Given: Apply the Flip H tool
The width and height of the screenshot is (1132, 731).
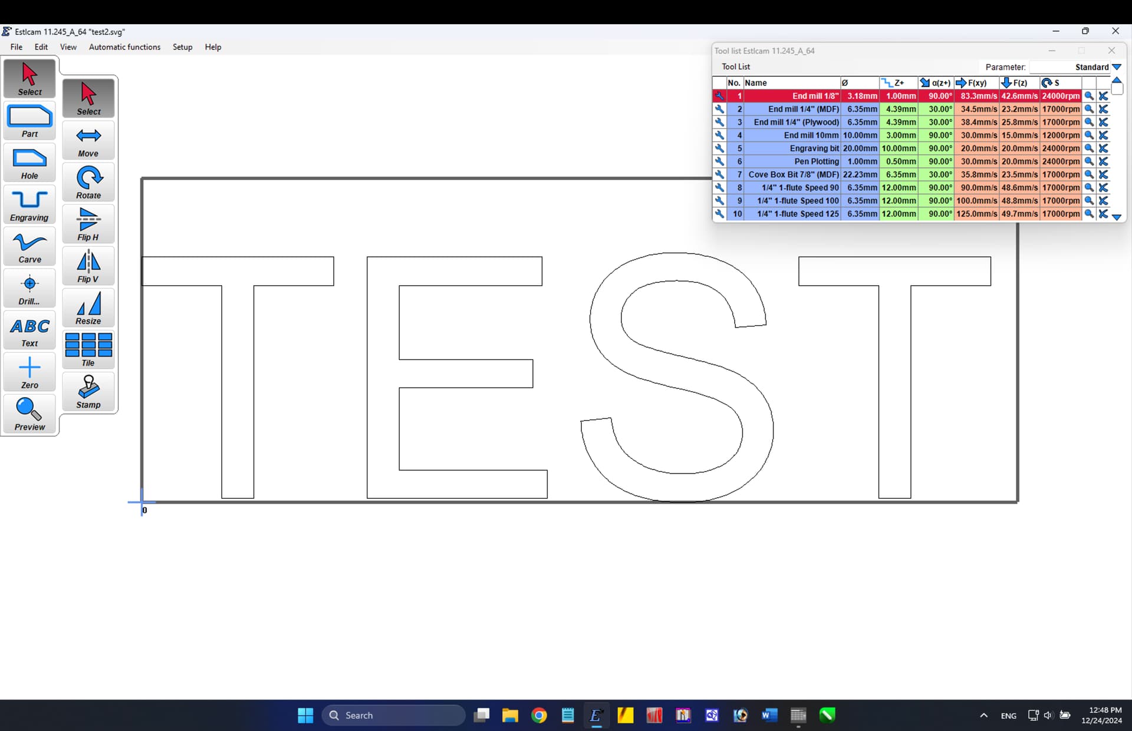Looking at the screenshot, I should click(88, 224).
